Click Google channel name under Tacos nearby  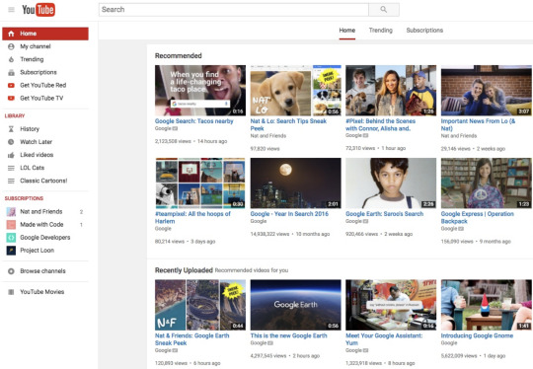[163, 128]
